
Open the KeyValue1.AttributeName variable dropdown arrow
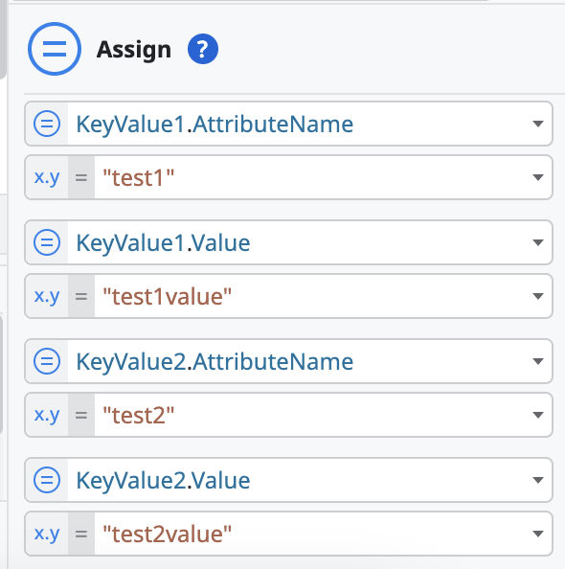tap(538, 125)
